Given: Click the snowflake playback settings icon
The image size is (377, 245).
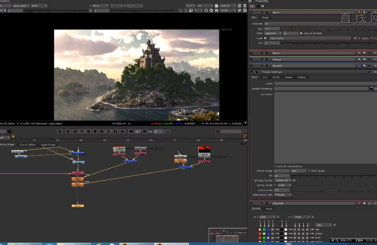Looking at the screenshot, I should click(60, 131).
